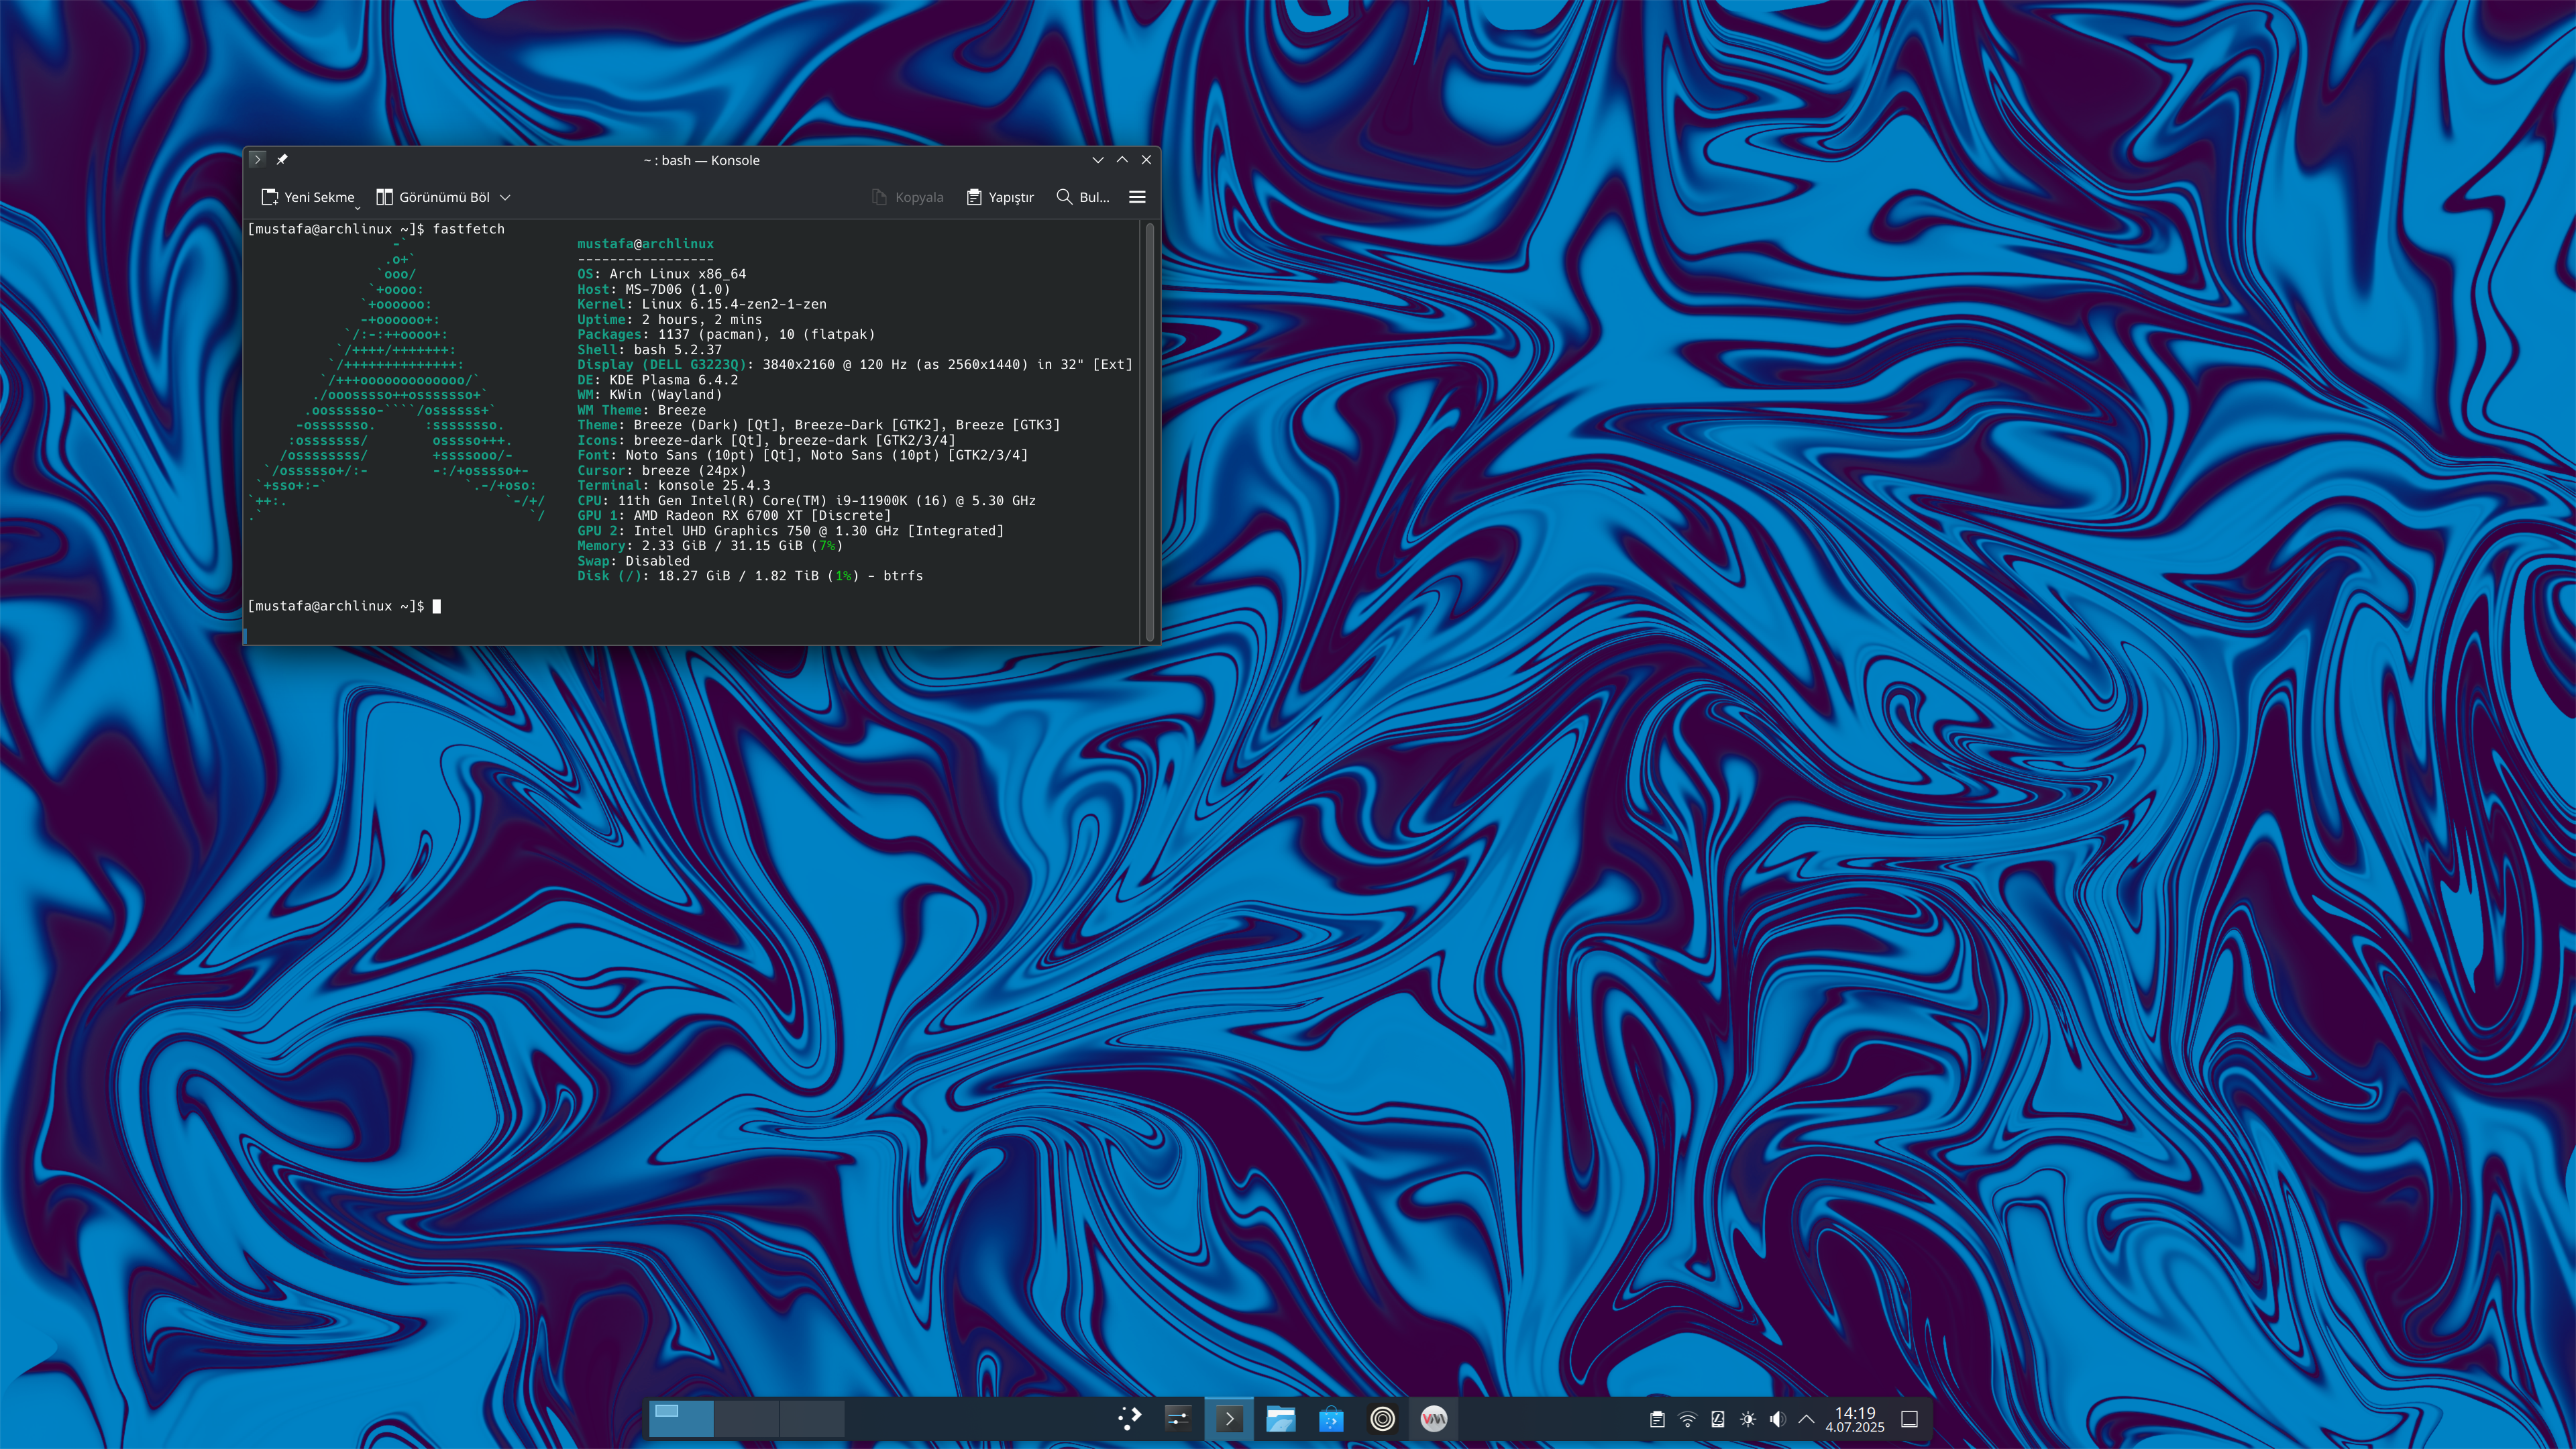Click the 'Host: MS-7D06 (1.0)' line
Viewport: 2576px width, 1449px height.
click(x=653, y=289)
